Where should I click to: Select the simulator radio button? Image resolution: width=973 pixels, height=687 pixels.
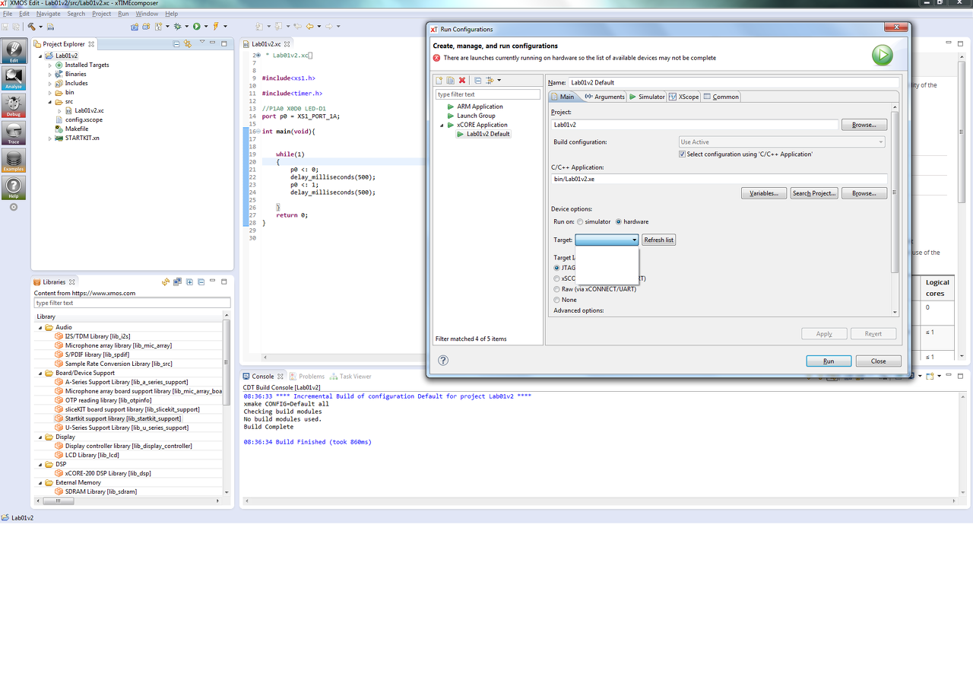pyautogui.click(x=580, y=221)
